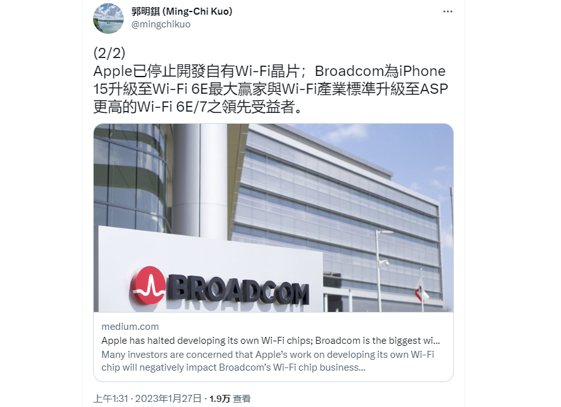Open headline 'Apple has halted developing its own Wi-Fi chips'

[x=270, y=341]
